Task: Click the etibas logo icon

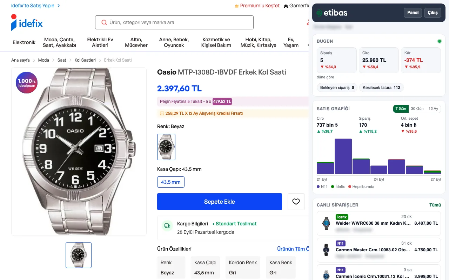Action: click(319, 13)
